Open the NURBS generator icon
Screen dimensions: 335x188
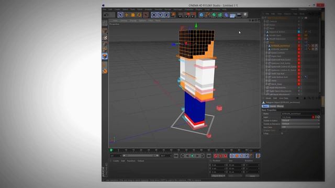214,15
